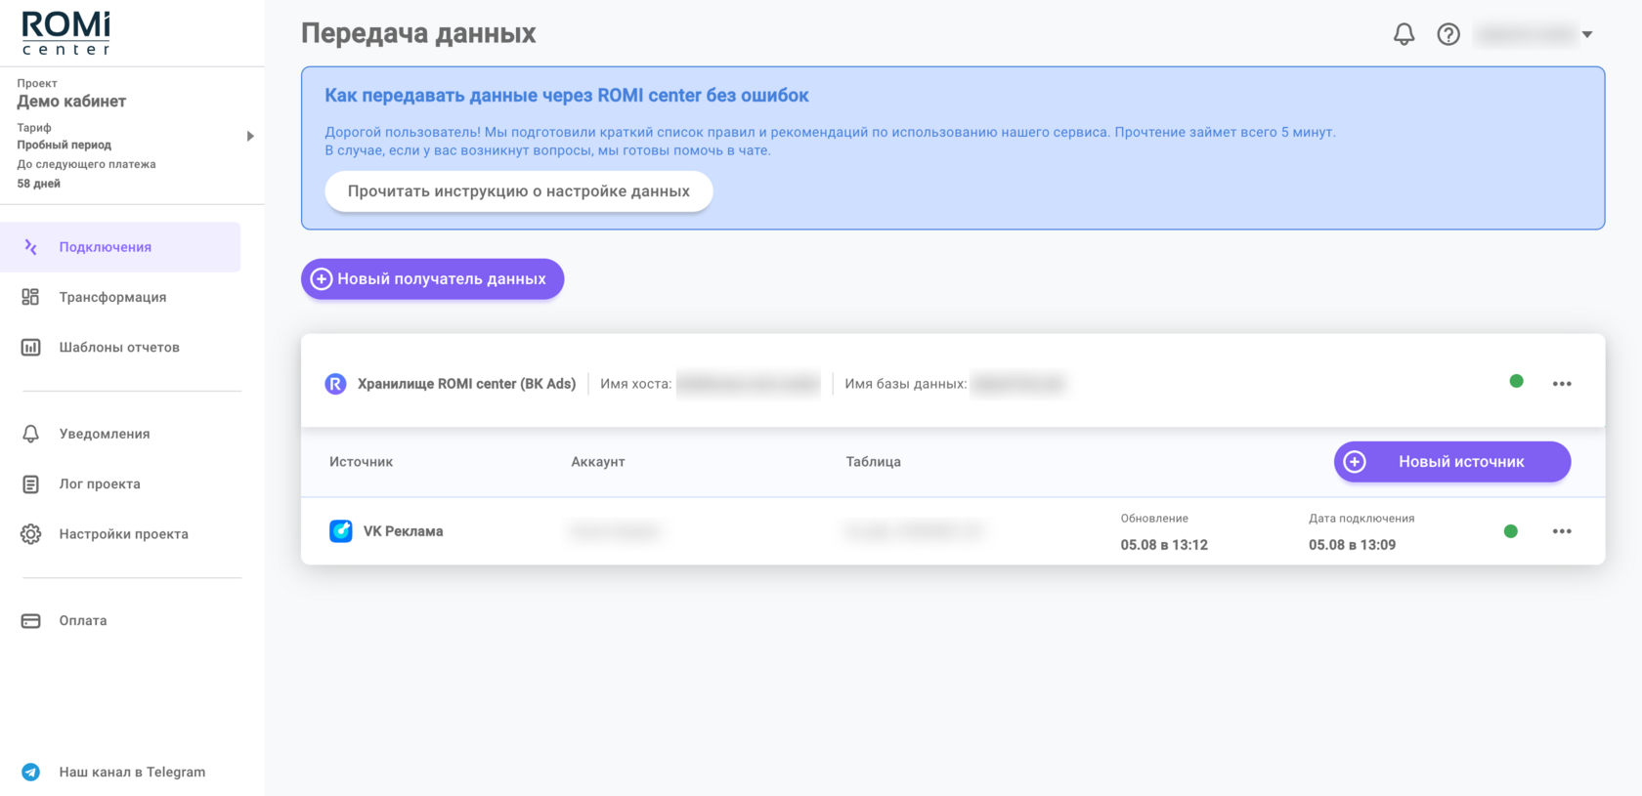Click Прочитать инструкцию о настройке данных button

pyautogui.click(x=518, y=191)
